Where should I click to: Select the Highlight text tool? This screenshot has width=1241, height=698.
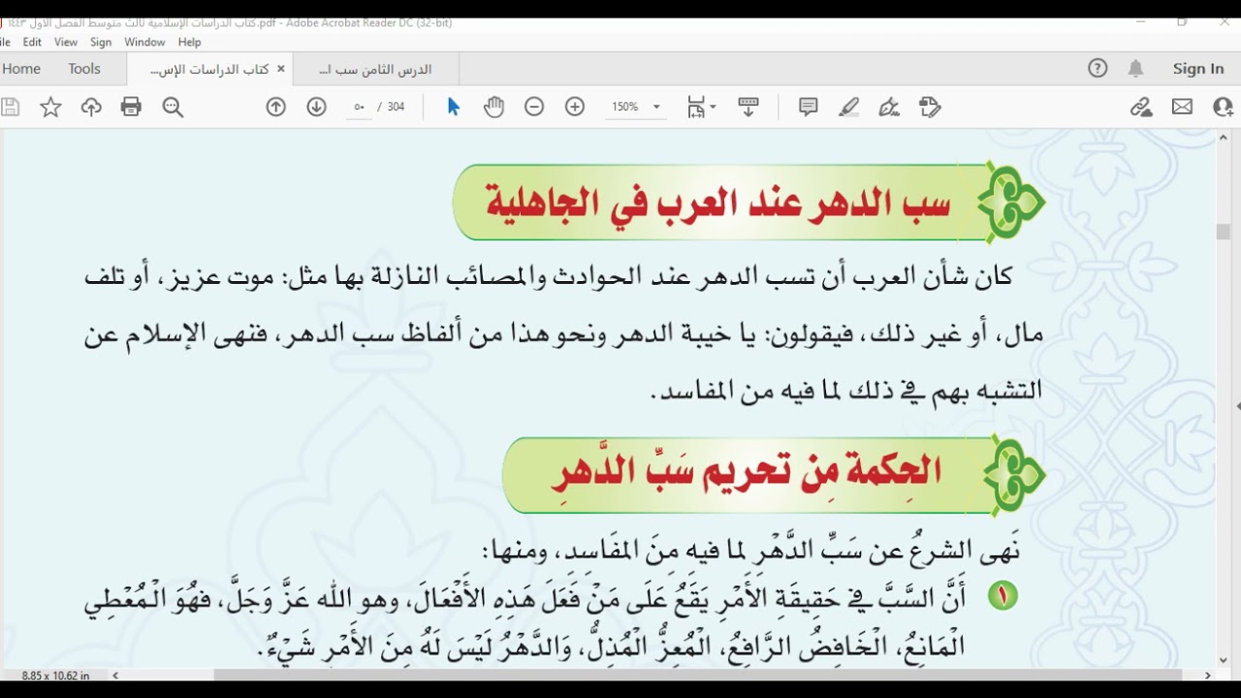849,108
